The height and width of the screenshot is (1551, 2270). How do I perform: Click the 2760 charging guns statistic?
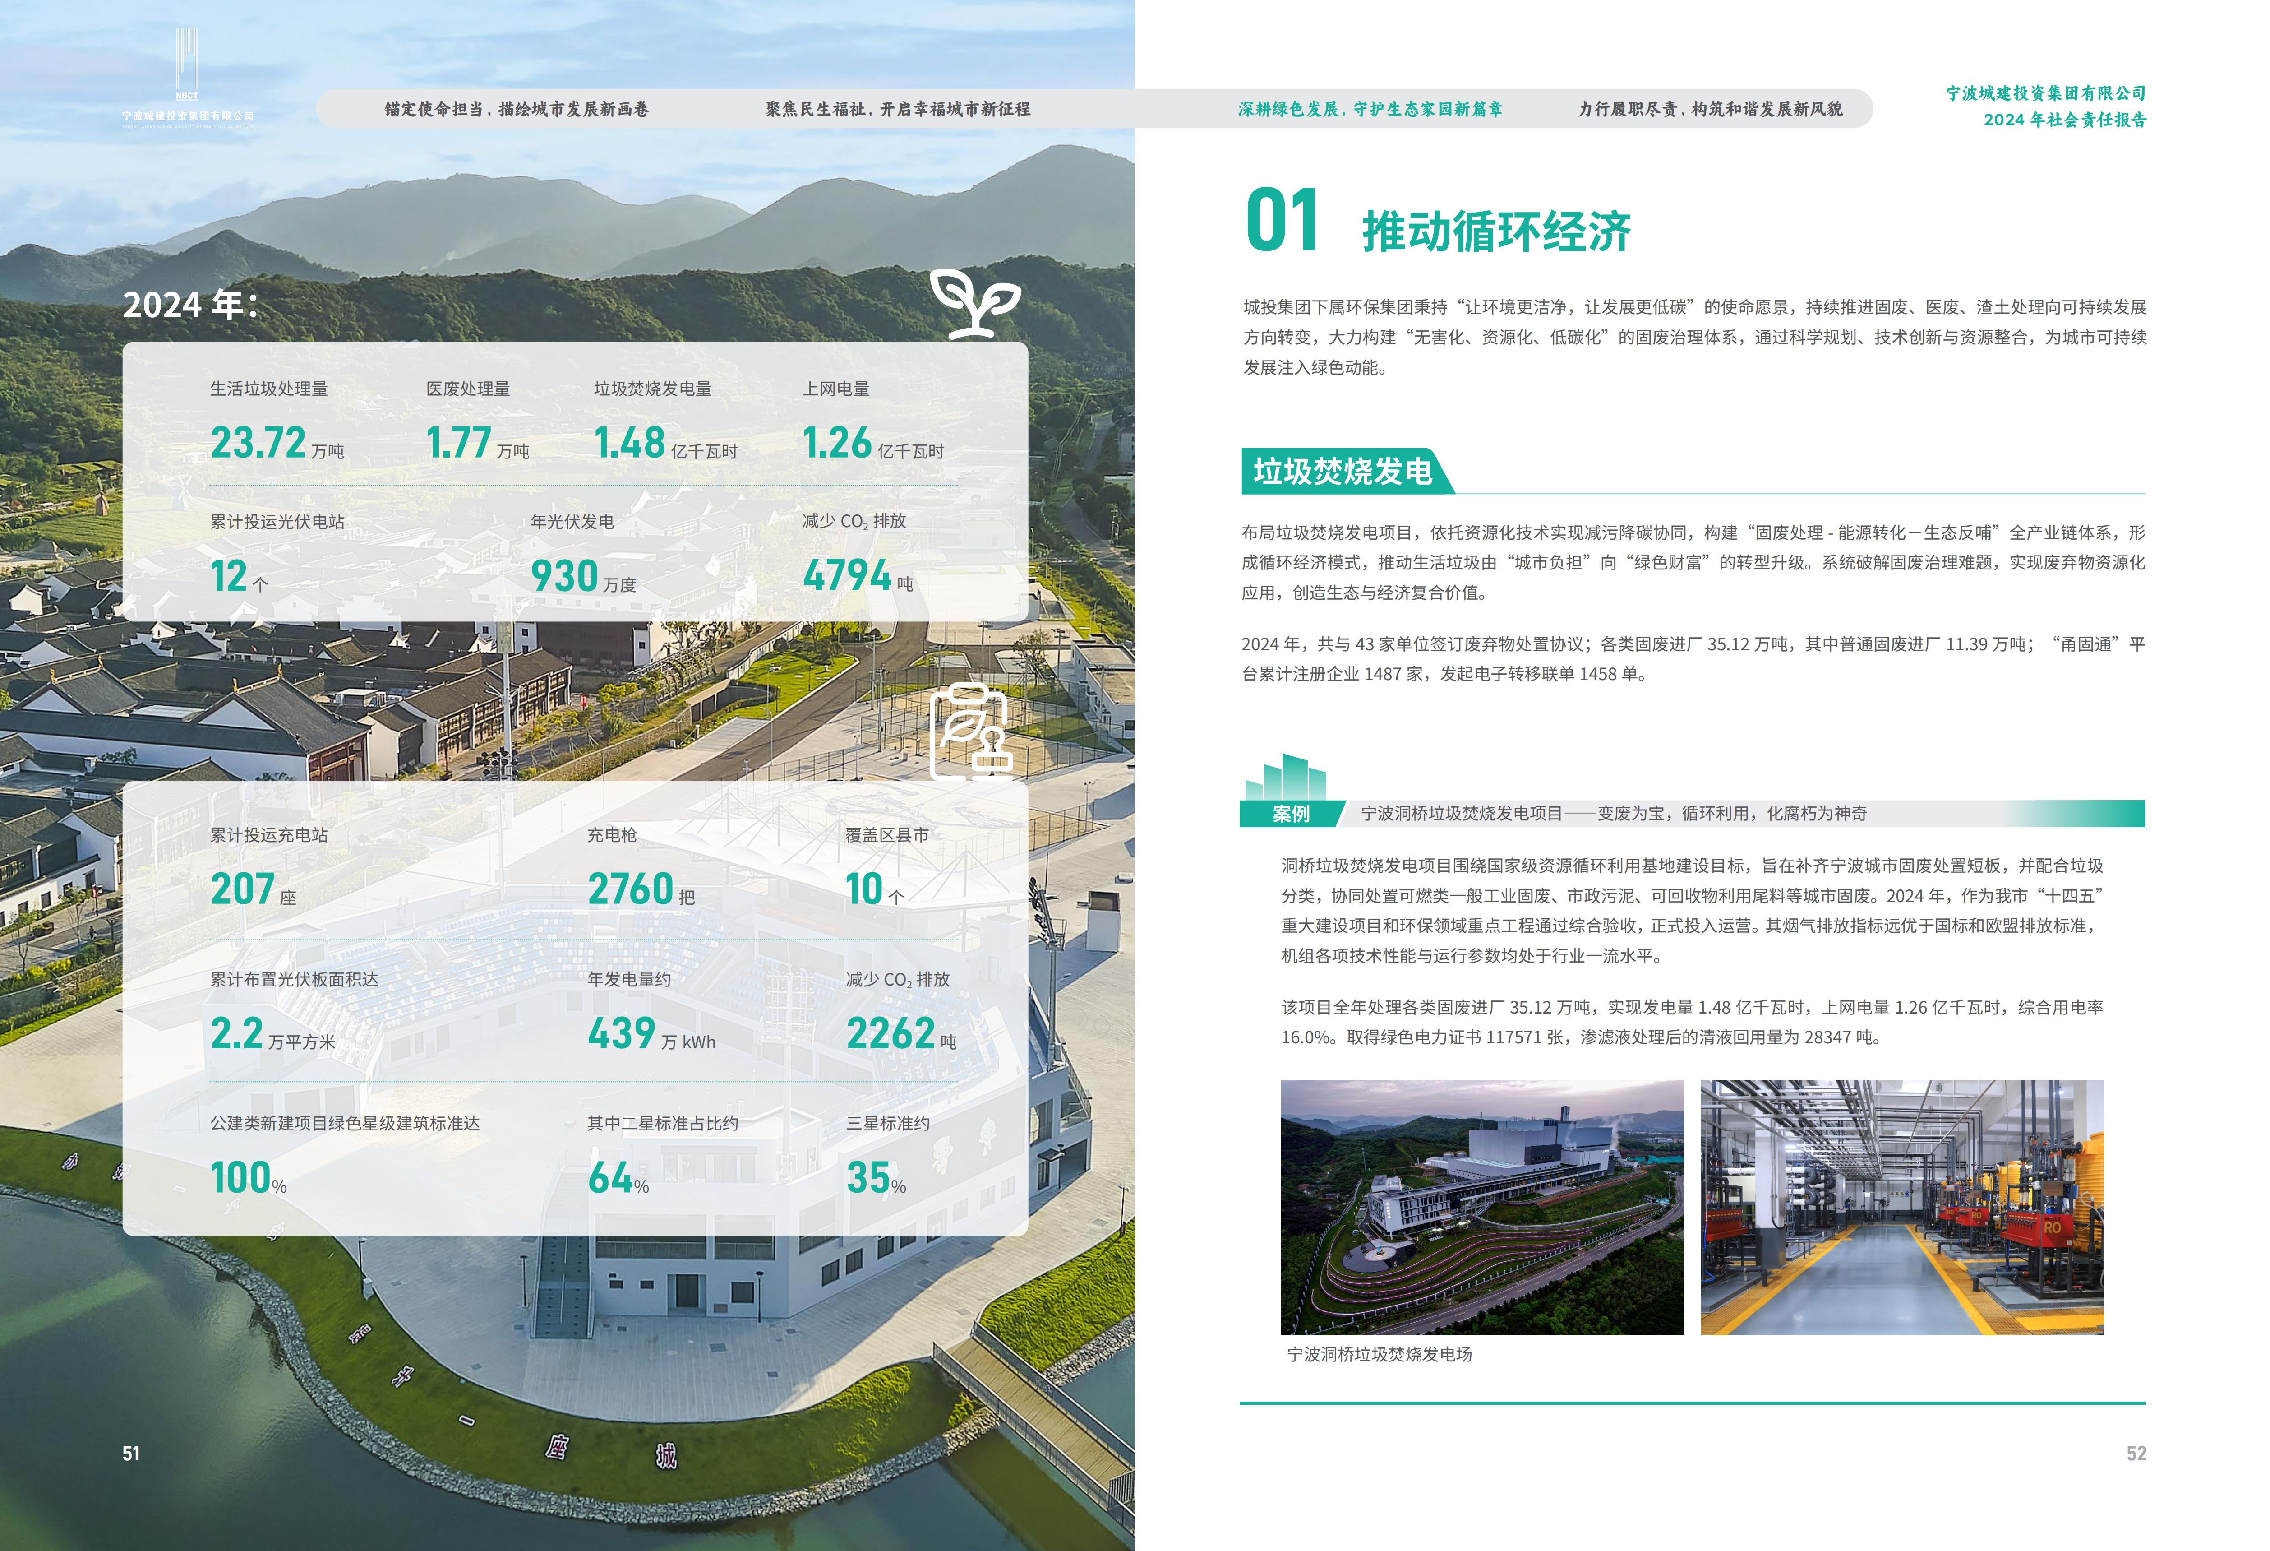(x=641, y=889)
